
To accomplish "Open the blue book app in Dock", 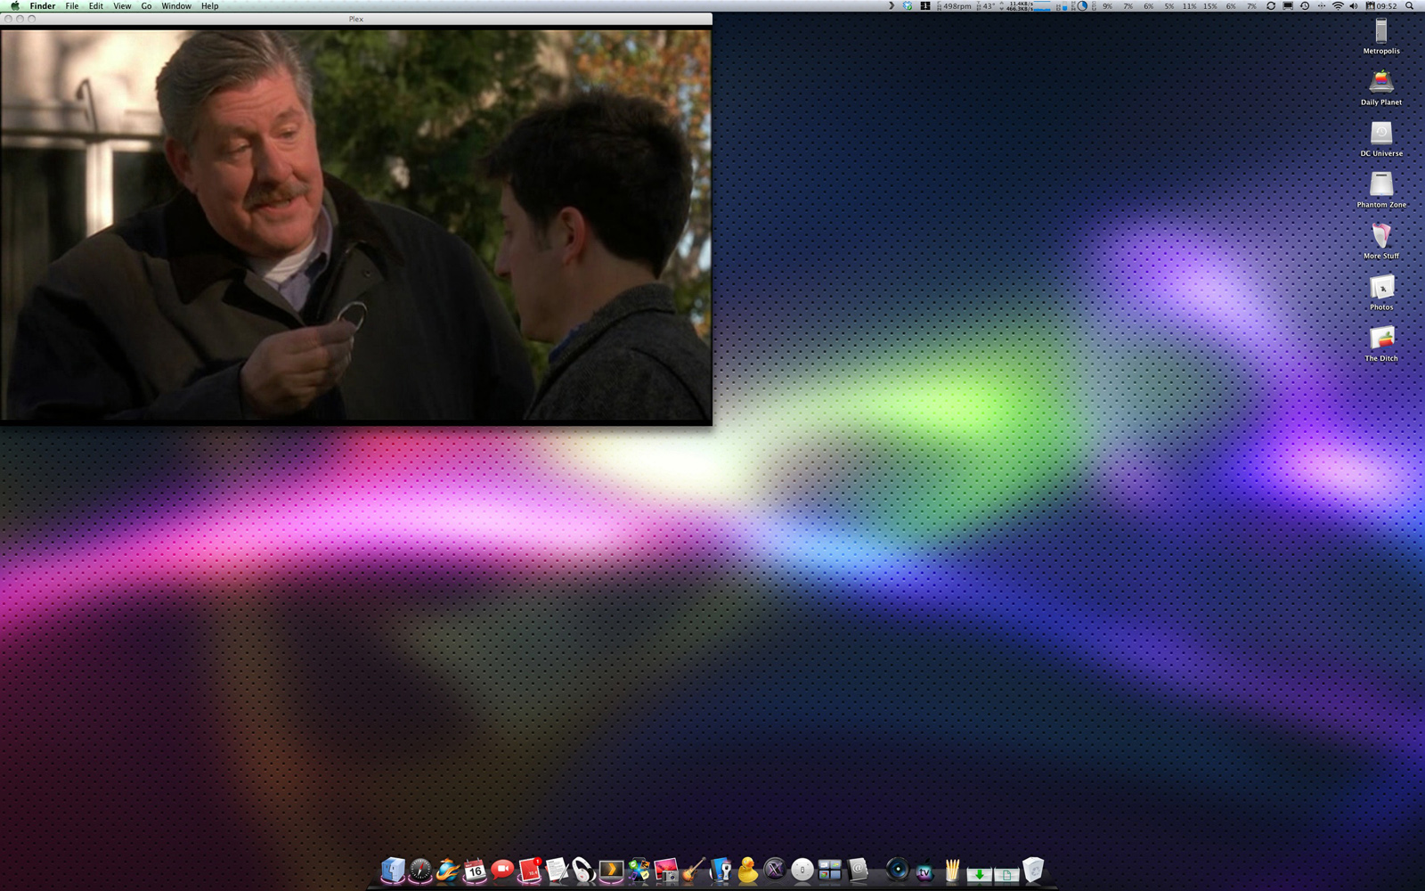I will (x=721, y=870).
